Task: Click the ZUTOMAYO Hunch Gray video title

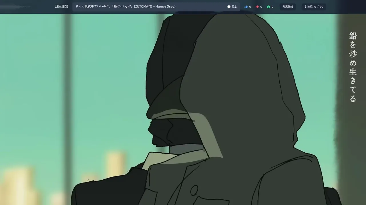Action: (126, 7)
